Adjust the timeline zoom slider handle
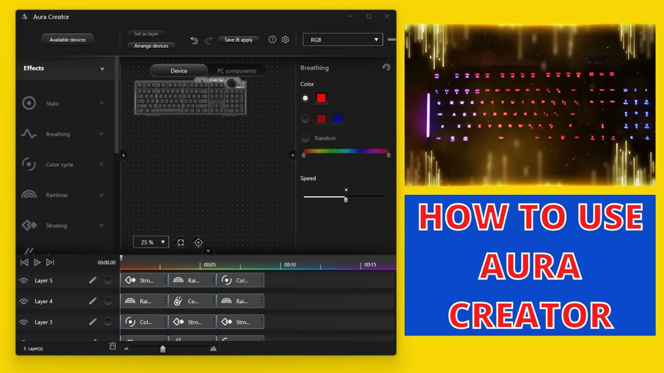Viewport: 664px width, 373px height. coord(163,349)
